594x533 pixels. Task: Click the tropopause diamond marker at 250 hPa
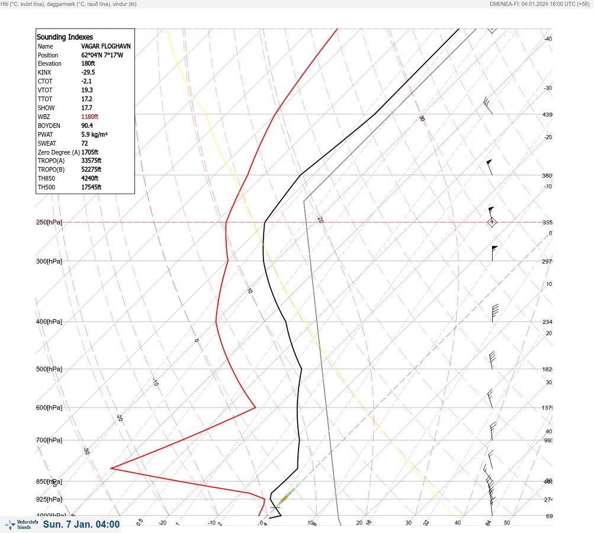click(x=492, y=222)
